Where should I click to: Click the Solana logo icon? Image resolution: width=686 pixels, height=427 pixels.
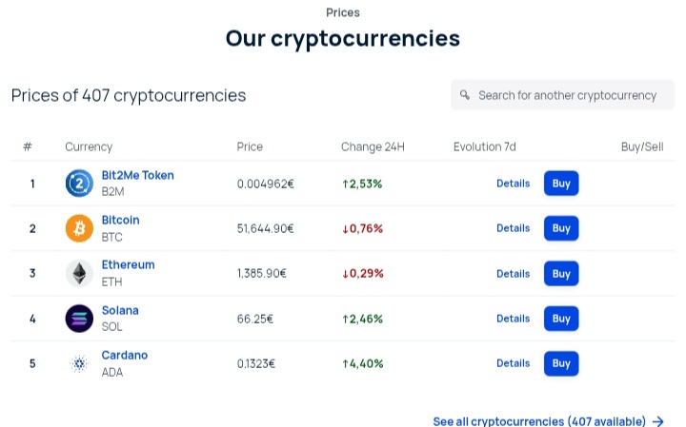click(79, 319)
